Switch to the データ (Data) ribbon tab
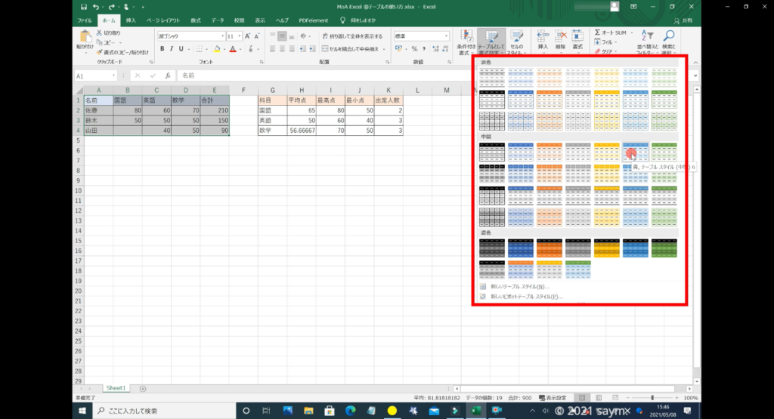 coord(218,20)
